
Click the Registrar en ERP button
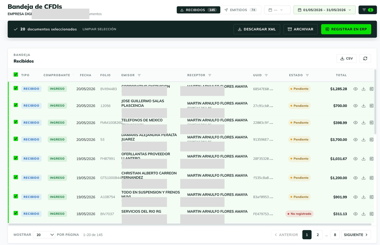(x=346, y=29)
